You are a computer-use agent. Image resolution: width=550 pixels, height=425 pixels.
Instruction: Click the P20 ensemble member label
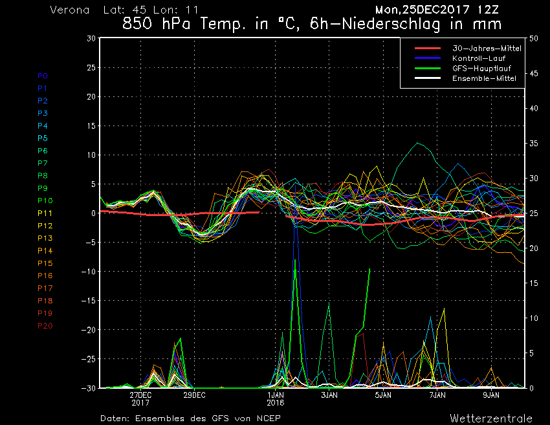[45, 326]
